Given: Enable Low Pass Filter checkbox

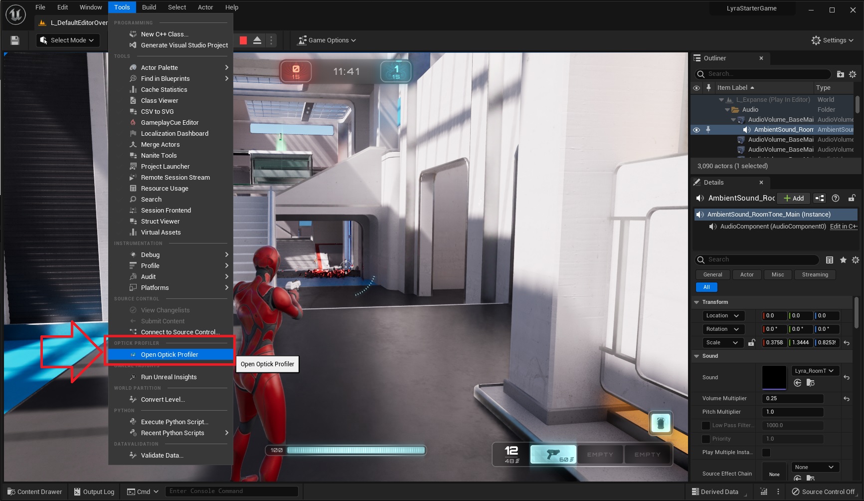Looking at the screenshot, I should coord(706,426).
